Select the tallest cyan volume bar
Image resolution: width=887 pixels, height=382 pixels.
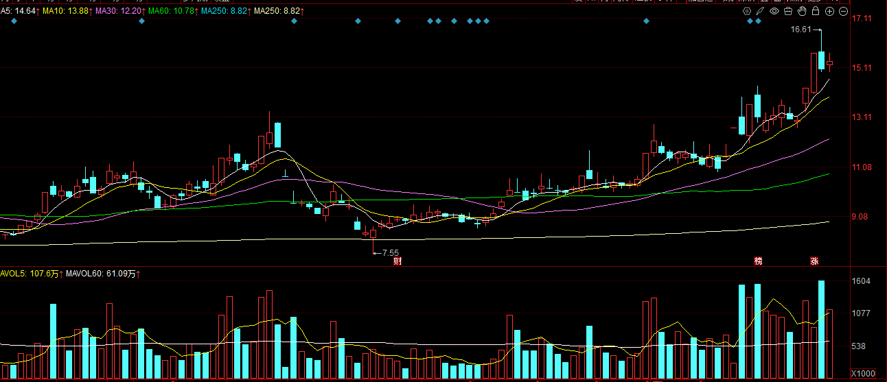(x=822, y=329)
